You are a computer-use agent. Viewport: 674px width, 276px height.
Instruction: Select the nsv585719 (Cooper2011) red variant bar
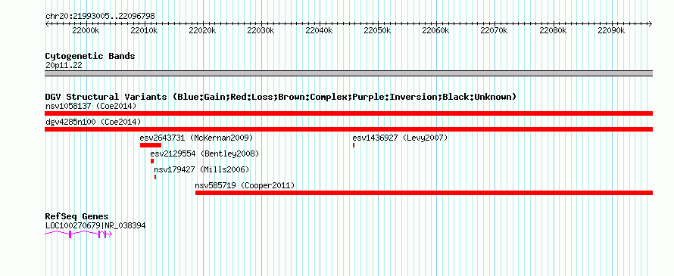(424, 193)
